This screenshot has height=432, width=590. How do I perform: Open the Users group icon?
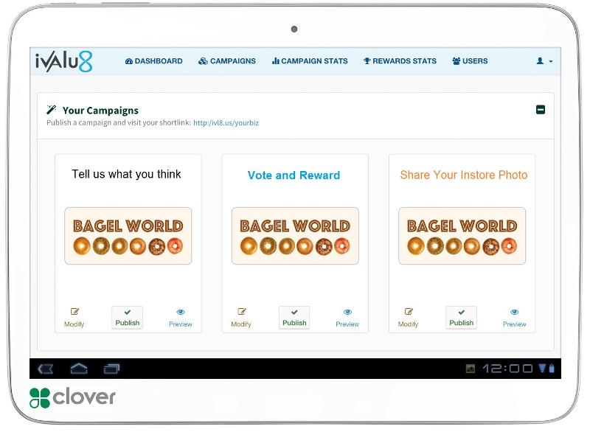(456, 61)
